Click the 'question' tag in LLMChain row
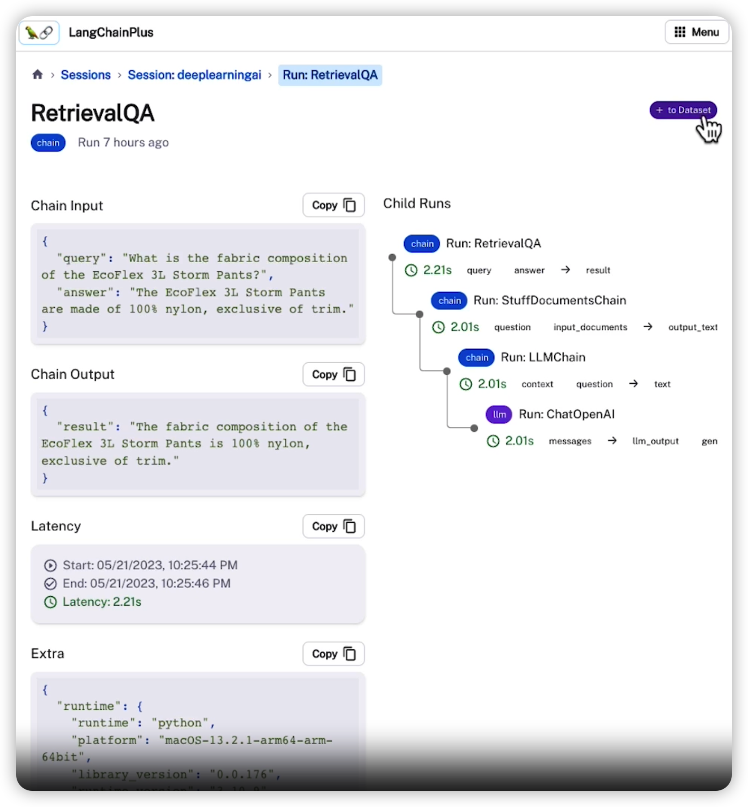 click(594, 384)
